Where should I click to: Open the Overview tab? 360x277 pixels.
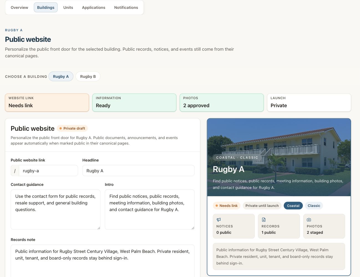[19, 7]
